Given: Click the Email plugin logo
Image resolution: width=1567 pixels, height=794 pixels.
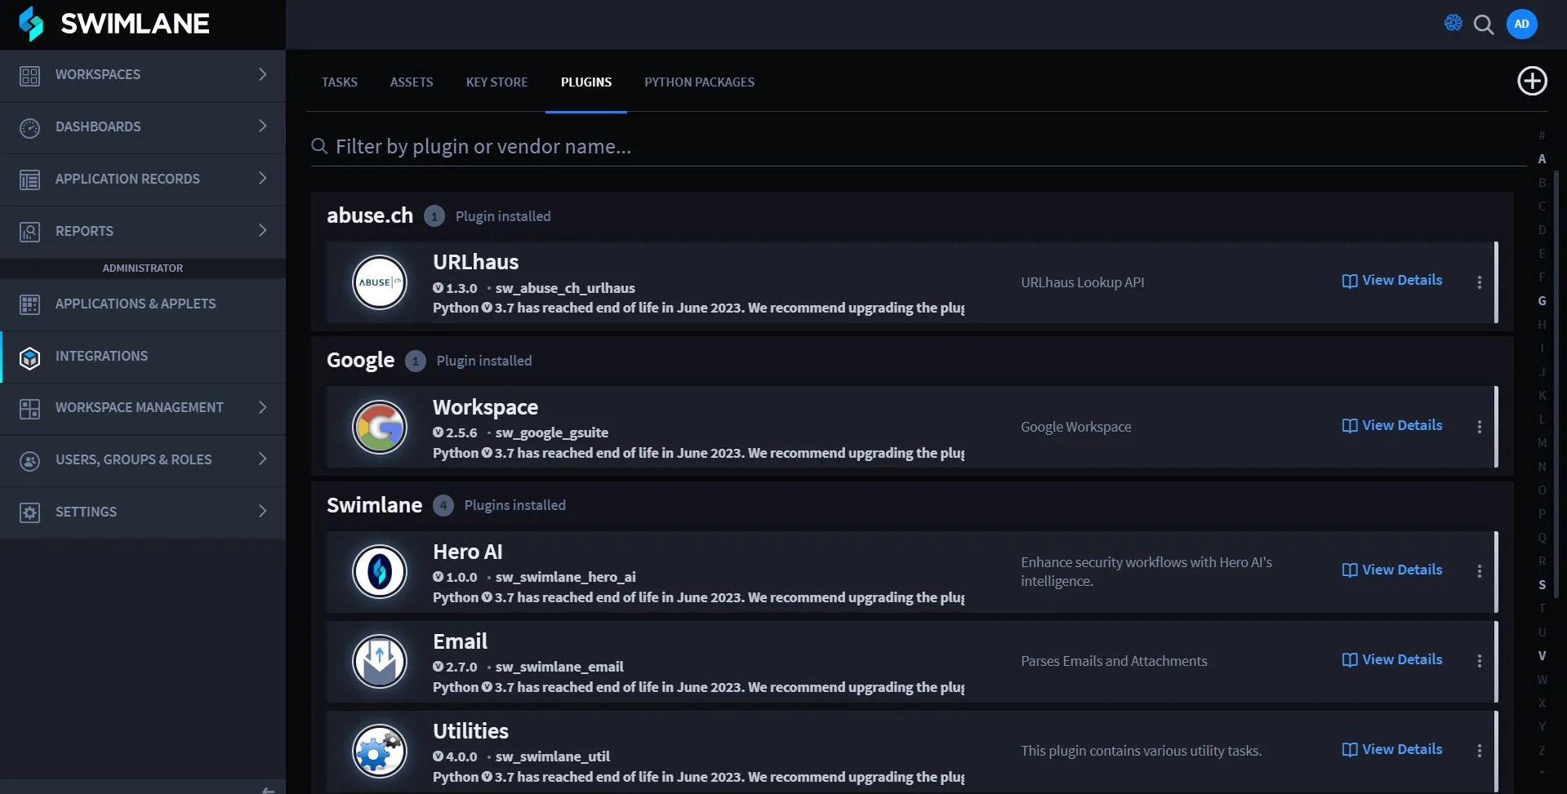Looking at the screenshot, I should point(380,661).
